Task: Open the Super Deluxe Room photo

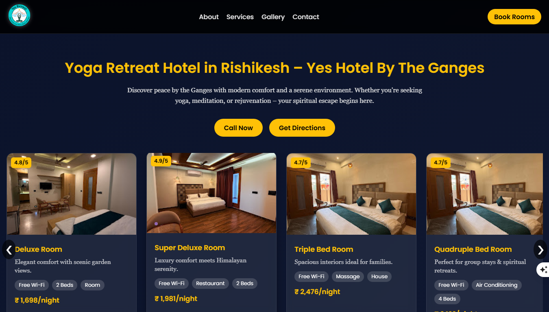Action: [211, 193]
